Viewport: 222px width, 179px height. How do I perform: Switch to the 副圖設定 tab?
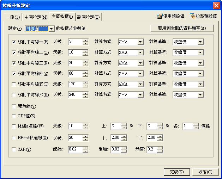[89, 17]
